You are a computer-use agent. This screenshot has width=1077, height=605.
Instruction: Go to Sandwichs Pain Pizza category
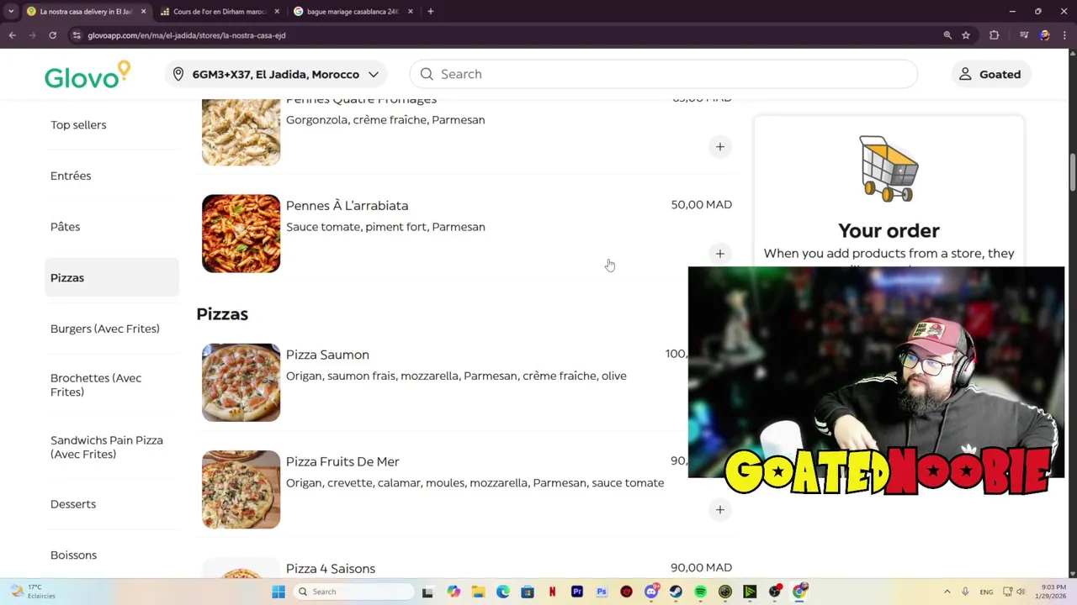point(107,447)
